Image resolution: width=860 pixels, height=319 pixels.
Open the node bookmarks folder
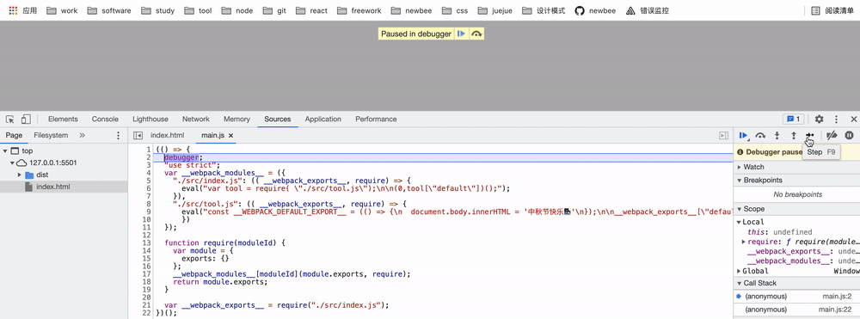point(237,10)
